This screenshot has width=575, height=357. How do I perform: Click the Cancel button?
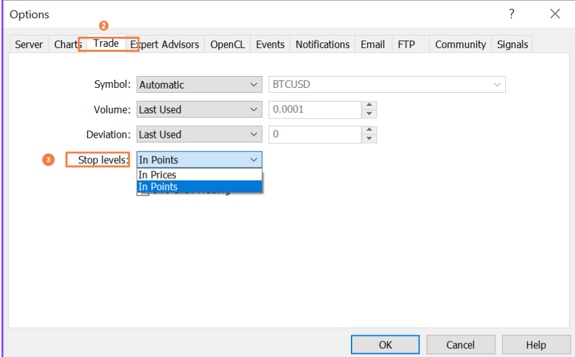click(460, 345)
